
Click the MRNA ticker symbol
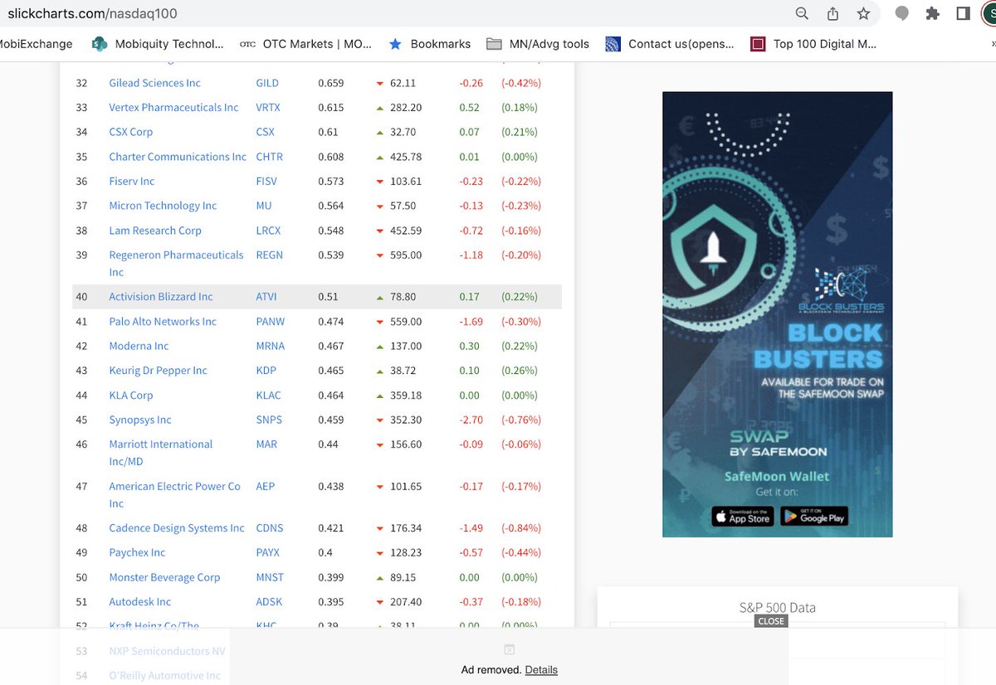pos(270,346)
